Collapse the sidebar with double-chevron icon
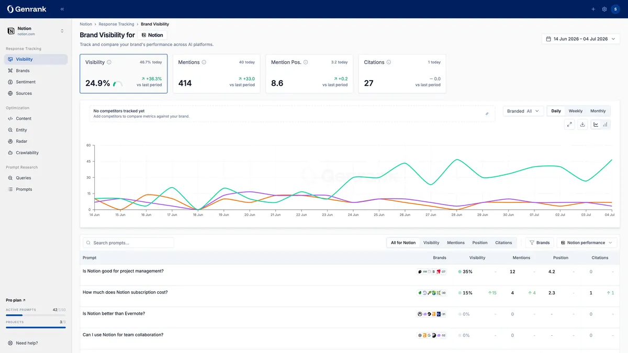This screenshot has height=353, width=628. click(62, 9)
